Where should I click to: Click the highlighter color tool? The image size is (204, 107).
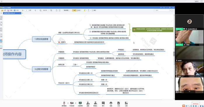tap(85, 10)
